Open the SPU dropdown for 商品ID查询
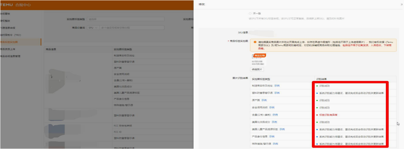This screenshot has width=404, height=149. pyautogui.click(x=93, y=28)
